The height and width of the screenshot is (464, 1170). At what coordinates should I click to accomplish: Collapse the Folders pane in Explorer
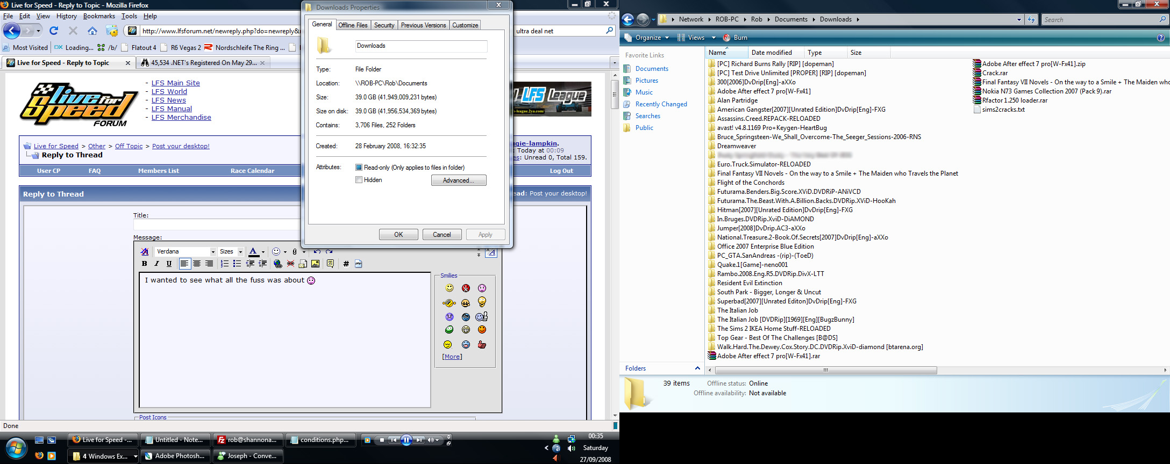(x=697, y=368)
